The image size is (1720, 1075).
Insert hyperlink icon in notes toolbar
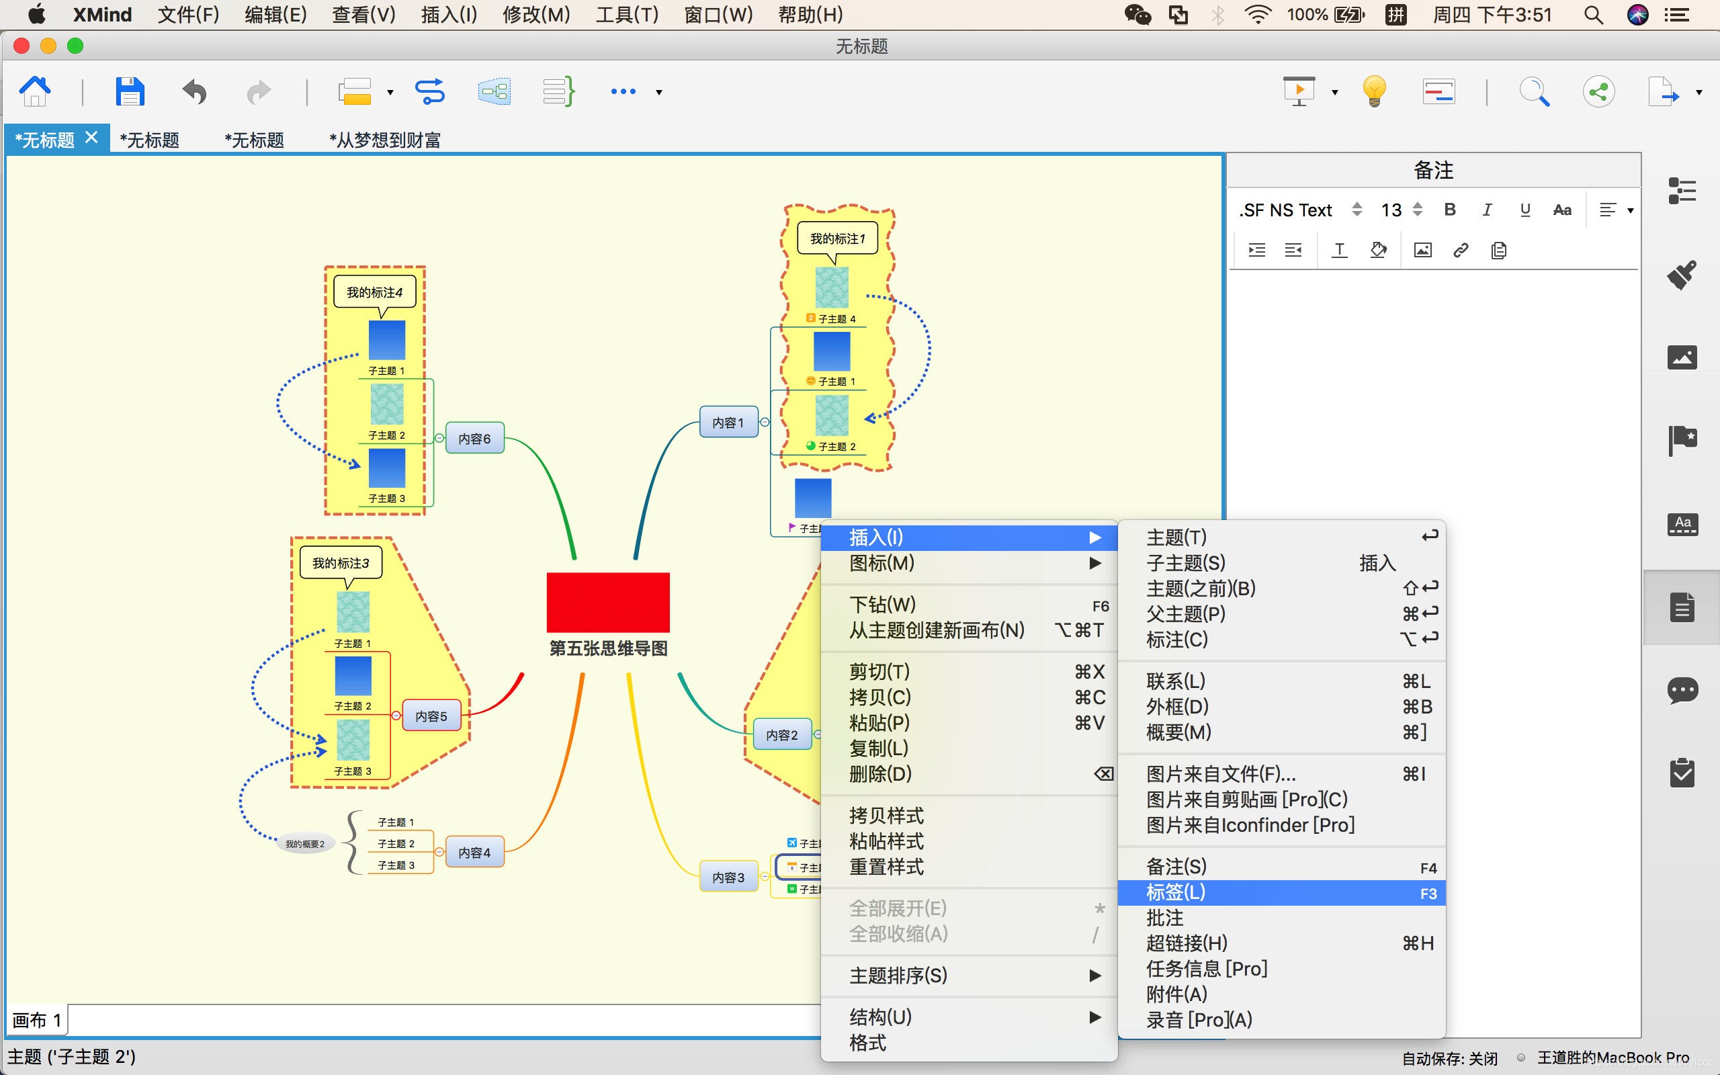[1461, 250]
